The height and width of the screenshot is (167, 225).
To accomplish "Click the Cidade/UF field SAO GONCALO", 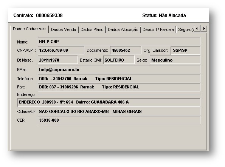I will coord(119,111).
